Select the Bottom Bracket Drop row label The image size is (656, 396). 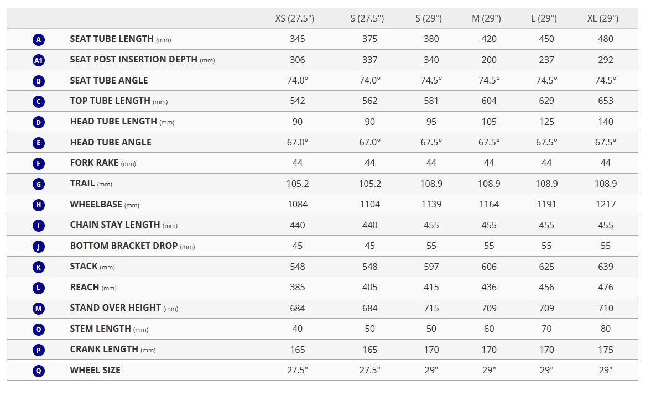[x=124, y=246]
